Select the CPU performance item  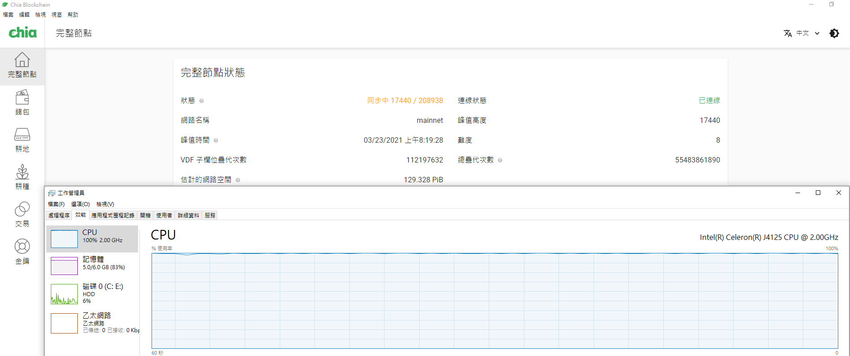pyautogui.click(x=92, y=239)
